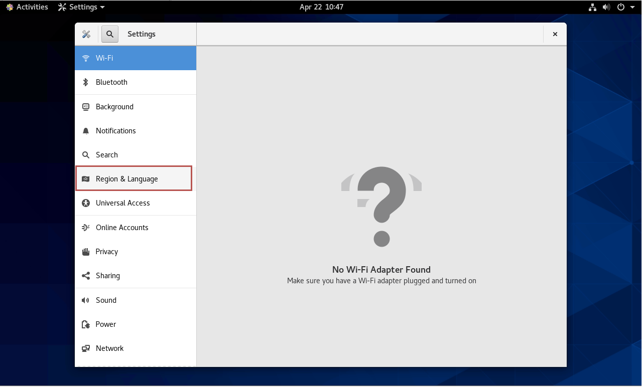Expand the system menu arrow in top bar
642x387 pixels.
632,7
